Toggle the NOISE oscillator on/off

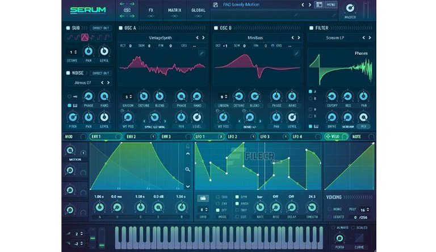click(68, 73)
